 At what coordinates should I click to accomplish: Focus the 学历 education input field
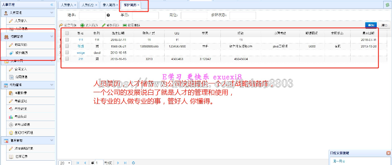point(145,16)
